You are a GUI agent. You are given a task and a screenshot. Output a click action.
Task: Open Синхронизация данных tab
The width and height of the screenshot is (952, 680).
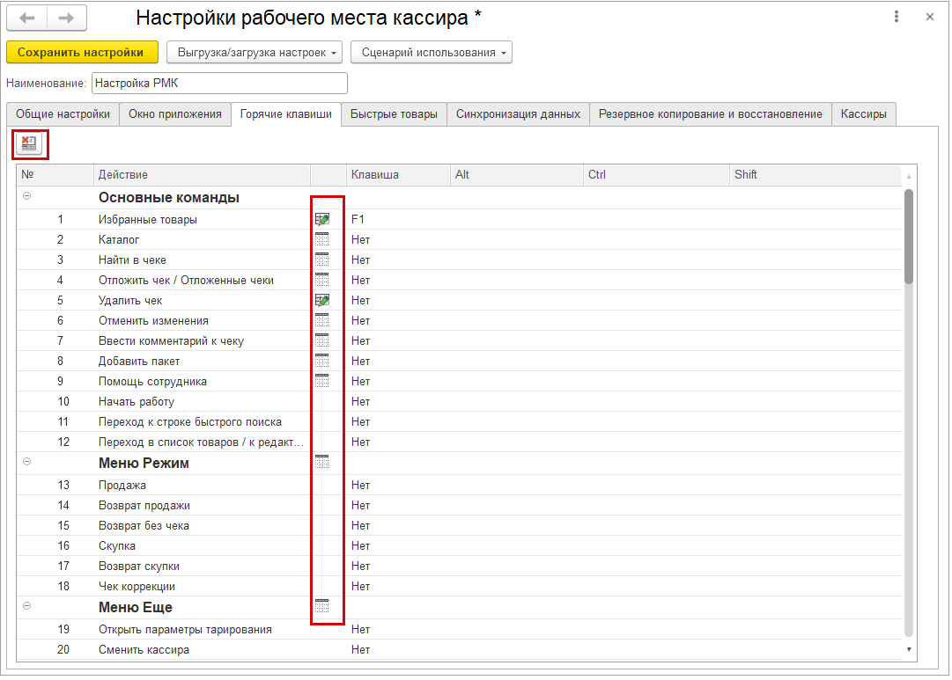click(x=519, y=114)
